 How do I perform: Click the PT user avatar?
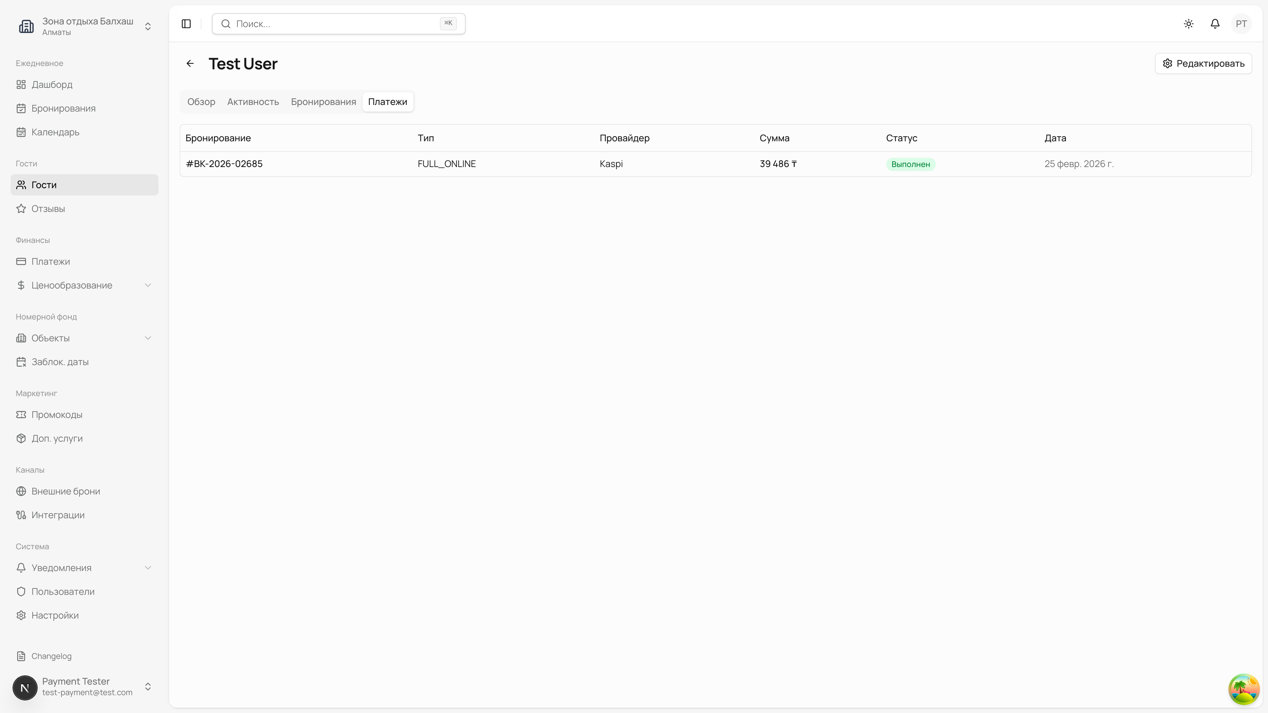(x=1241, y=24)
